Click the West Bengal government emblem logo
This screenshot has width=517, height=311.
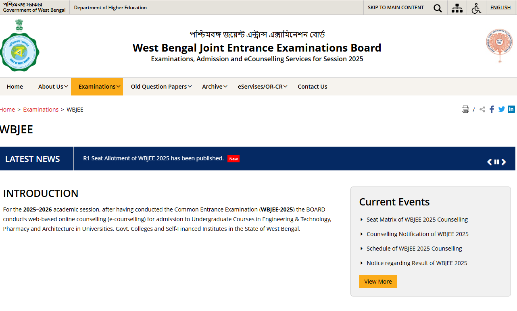coord(19,46)
